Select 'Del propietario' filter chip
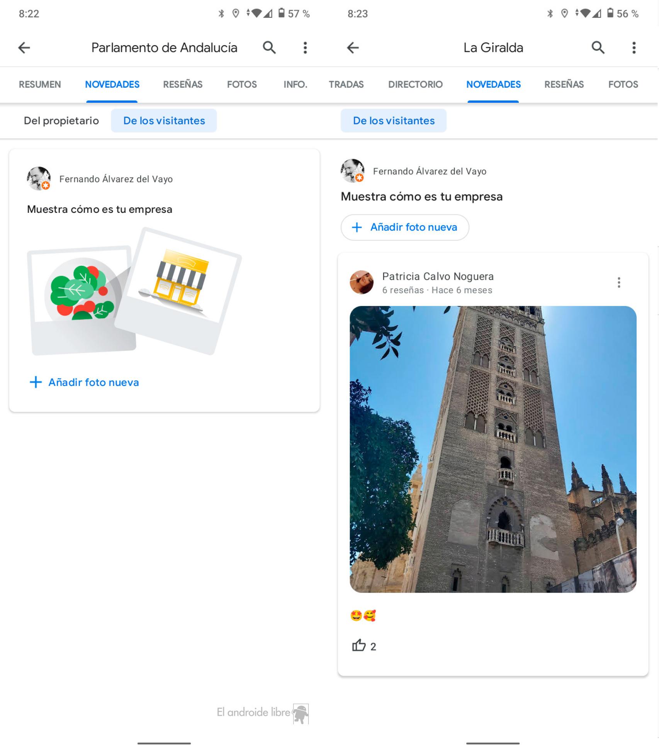Screen dimensions: 659x749 click(x=61, y=121)
